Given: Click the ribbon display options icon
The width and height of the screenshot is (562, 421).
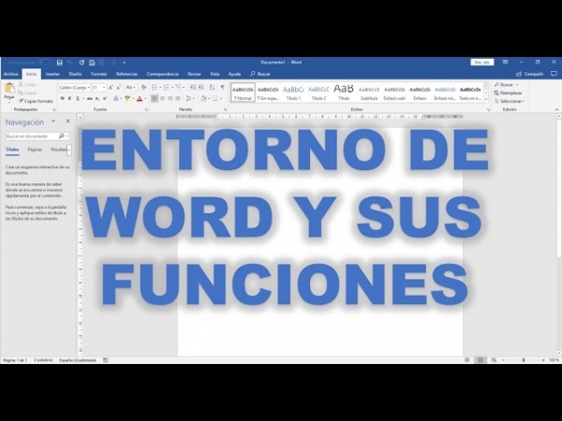Looking at the screenshot, I should [505, 63].
